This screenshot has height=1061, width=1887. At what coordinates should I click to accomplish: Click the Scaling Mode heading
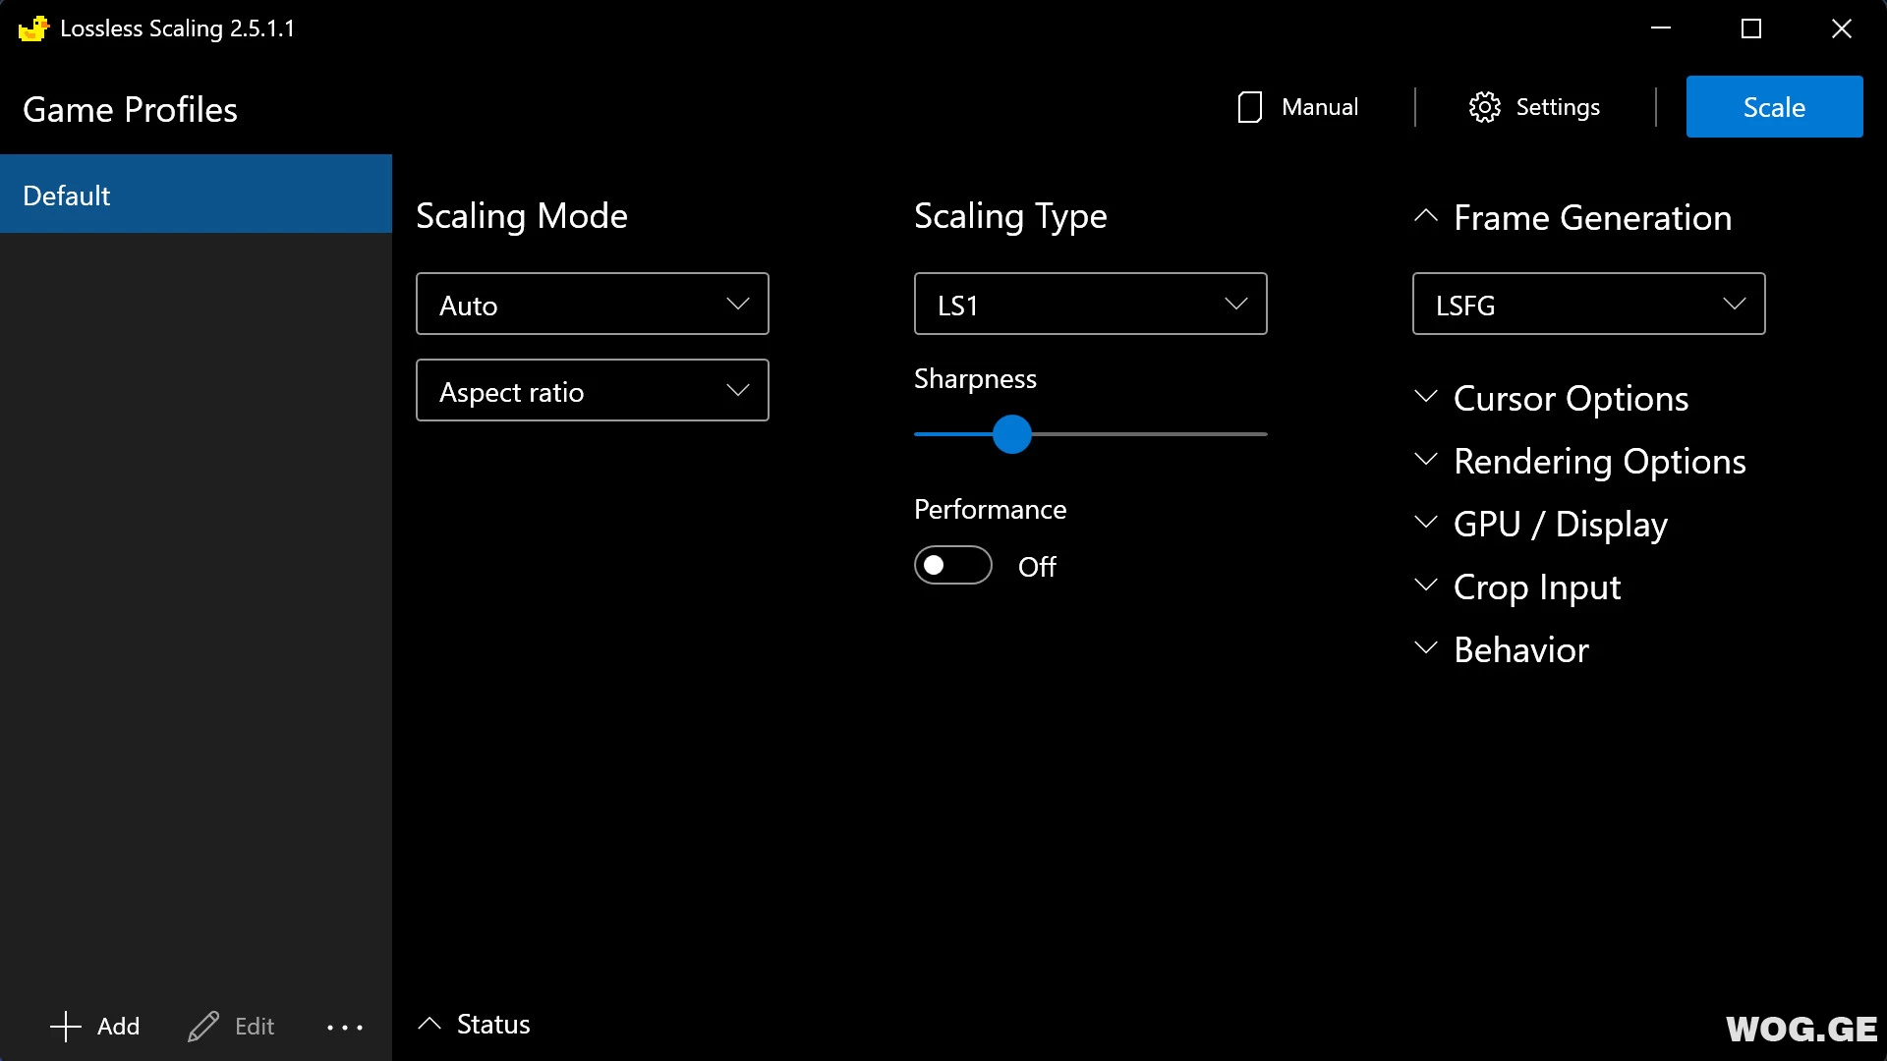pos(522,215)
